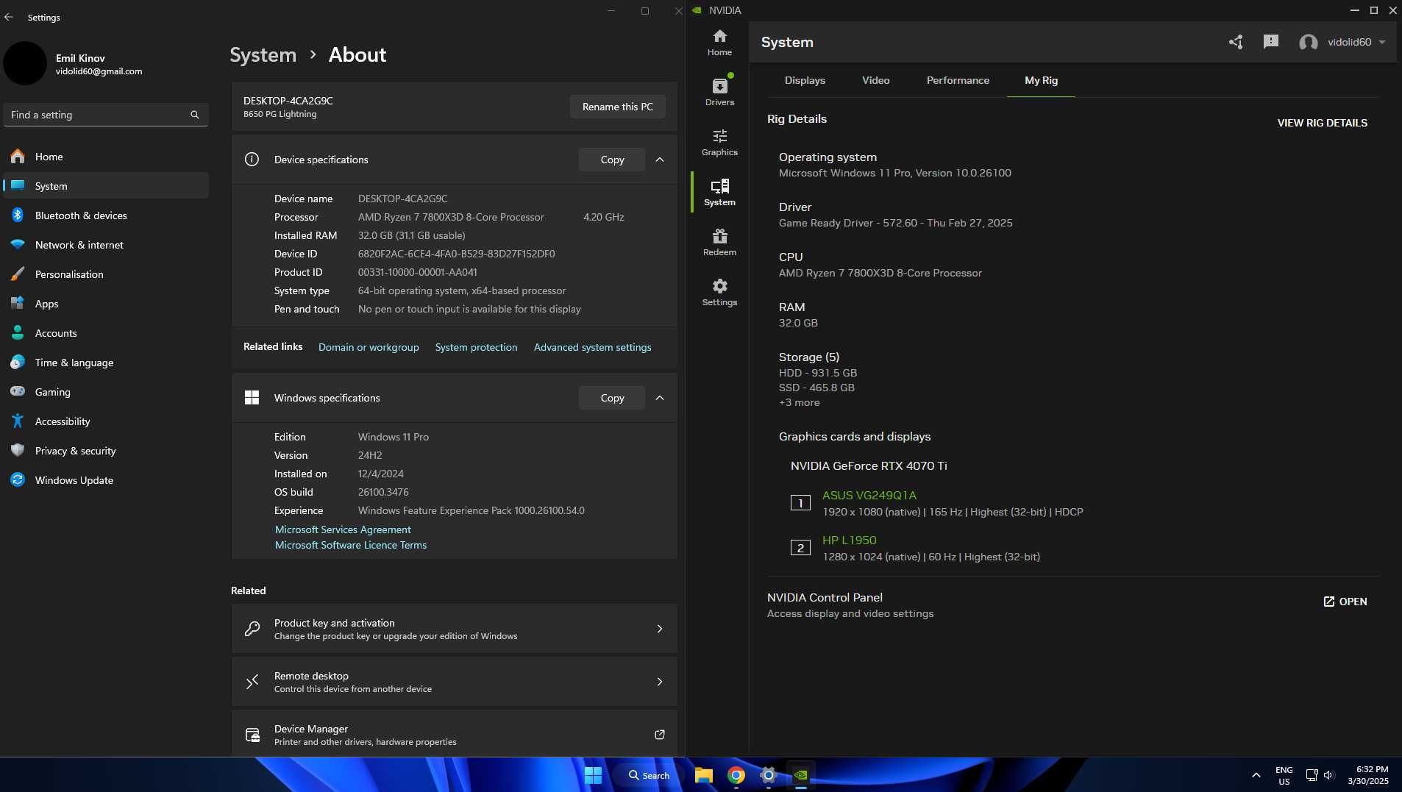Click Rename this PC button
This screenshot has height=792, width=1402.
[617, 107]
